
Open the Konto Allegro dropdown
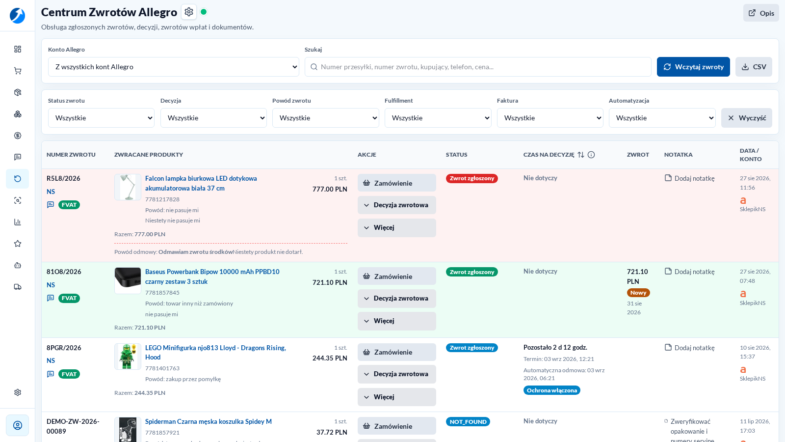click(x=174, y=67)
